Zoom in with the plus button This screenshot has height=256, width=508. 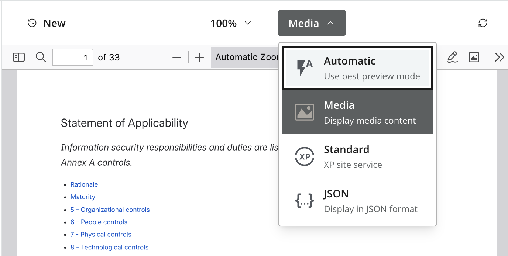[x=199, y=58]
